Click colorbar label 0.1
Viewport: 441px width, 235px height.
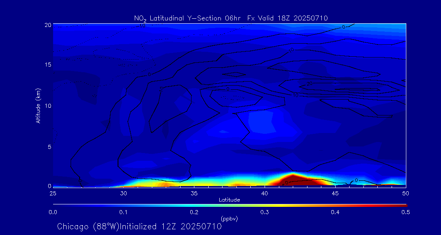(124, 212)
